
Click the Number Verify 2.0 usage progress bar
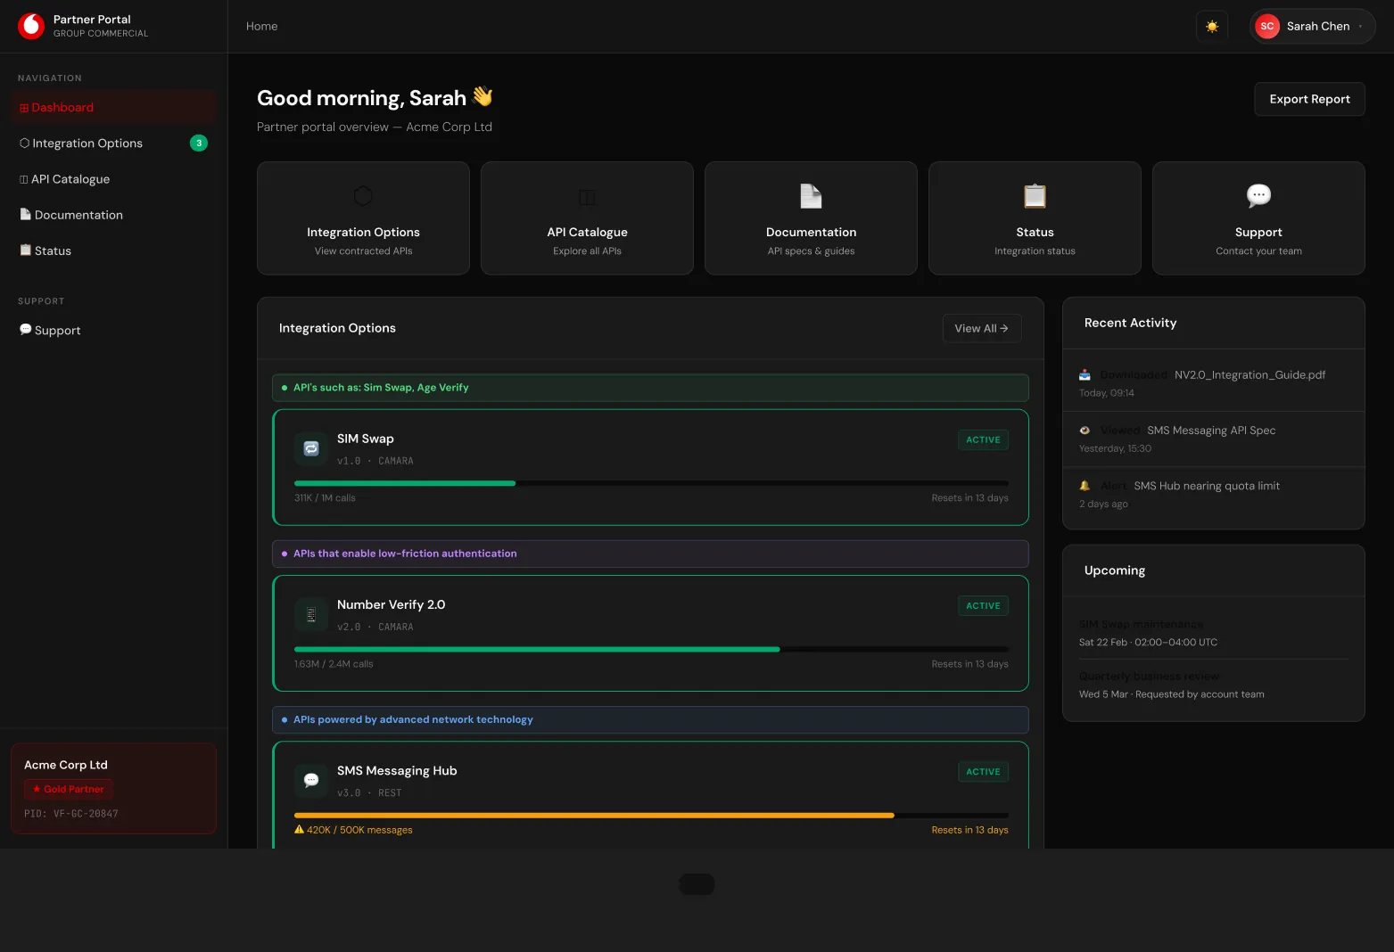pos(651,649)
